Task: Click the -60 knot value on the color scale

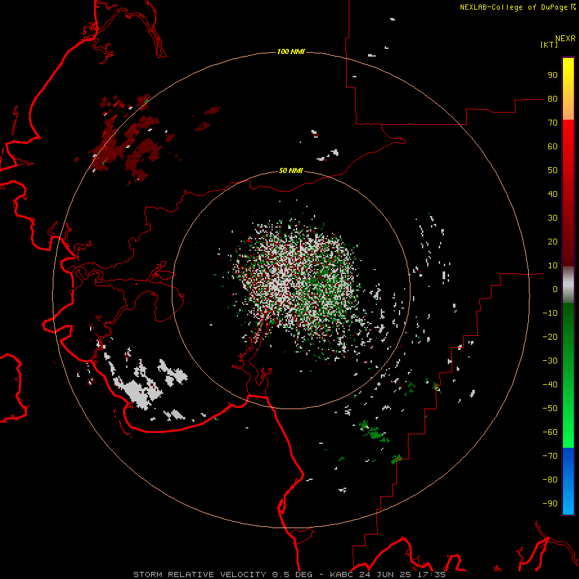Action: [x=550, y=432]
